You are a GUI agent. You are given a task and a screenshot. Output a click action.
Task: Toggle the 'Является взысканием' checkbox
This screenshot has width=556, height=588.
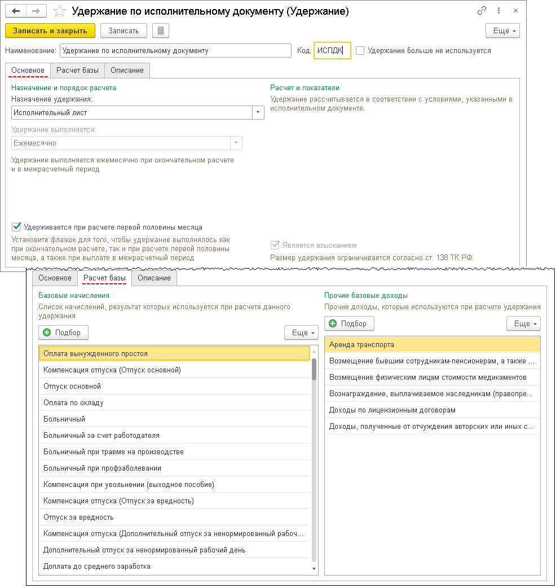tap(275, 245)
